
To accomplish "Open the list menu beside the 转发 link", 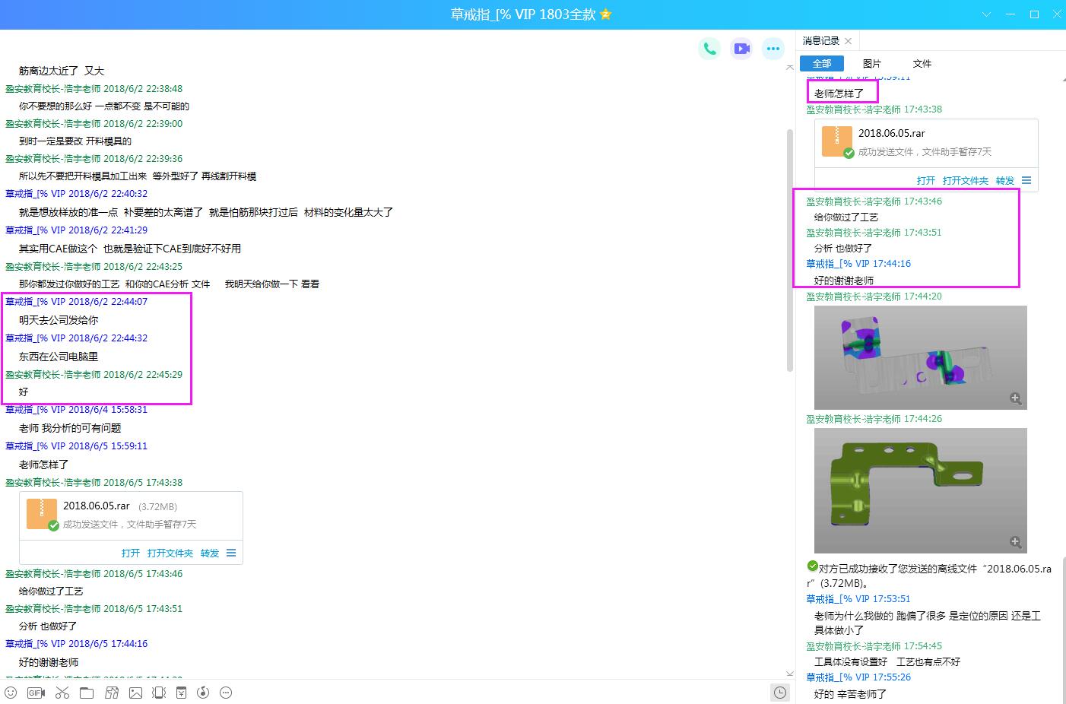I will click(230, 553).
